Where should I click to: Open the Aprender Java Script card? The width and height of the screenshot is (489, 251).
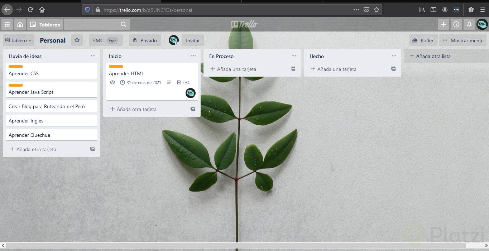tap(52, 90)
